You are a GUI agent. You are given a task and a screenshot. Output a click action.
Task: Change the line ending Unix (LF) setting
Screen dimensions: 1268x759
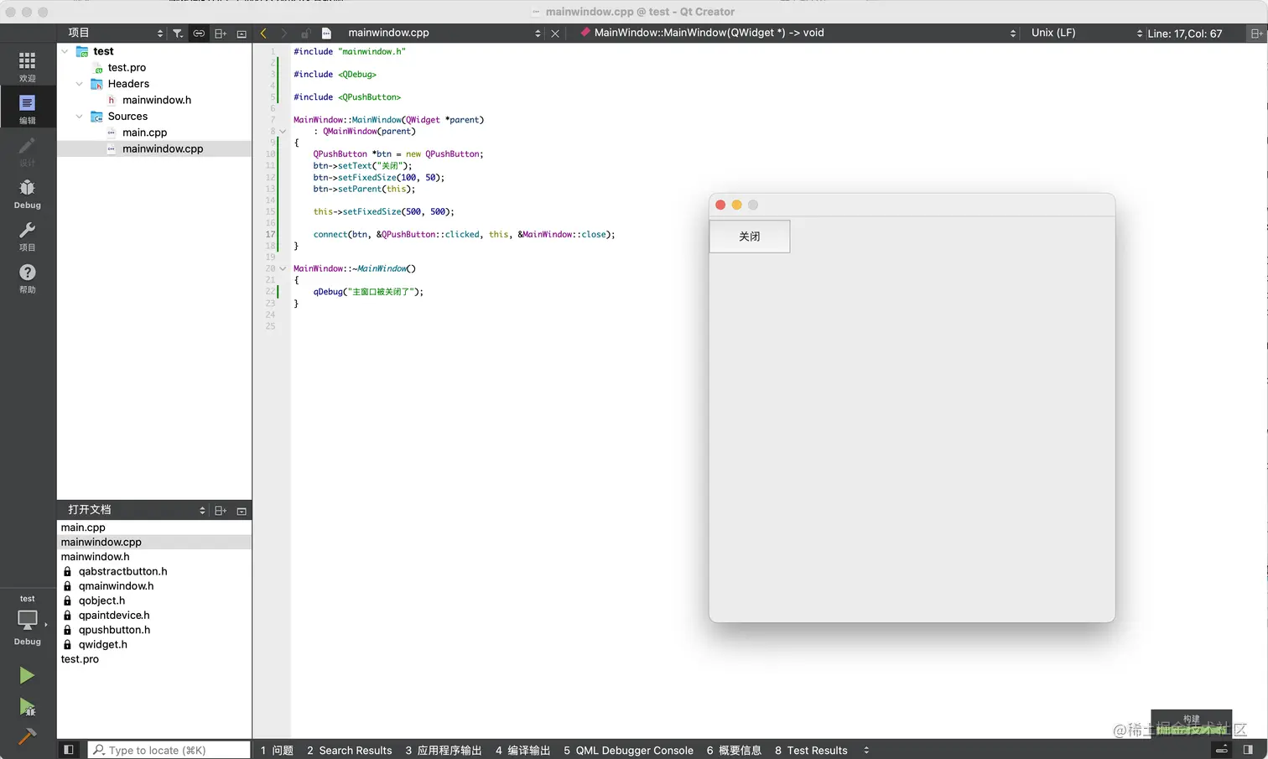[1087, 33]
